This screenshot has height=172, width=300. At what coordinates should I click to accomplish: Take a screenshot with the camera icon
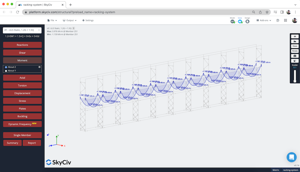294,56
